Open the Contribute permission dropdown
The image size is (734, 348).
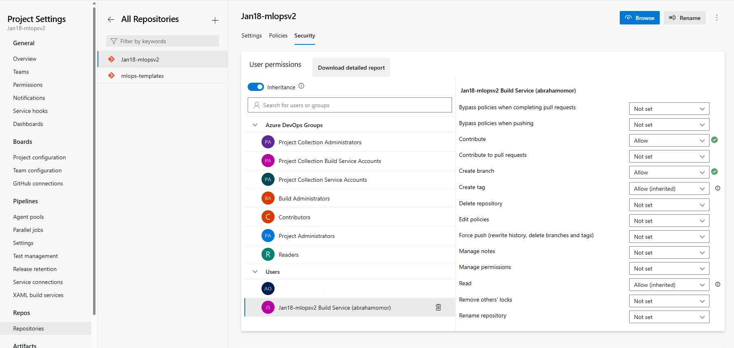pyautogui.click(x=669, y=141)
